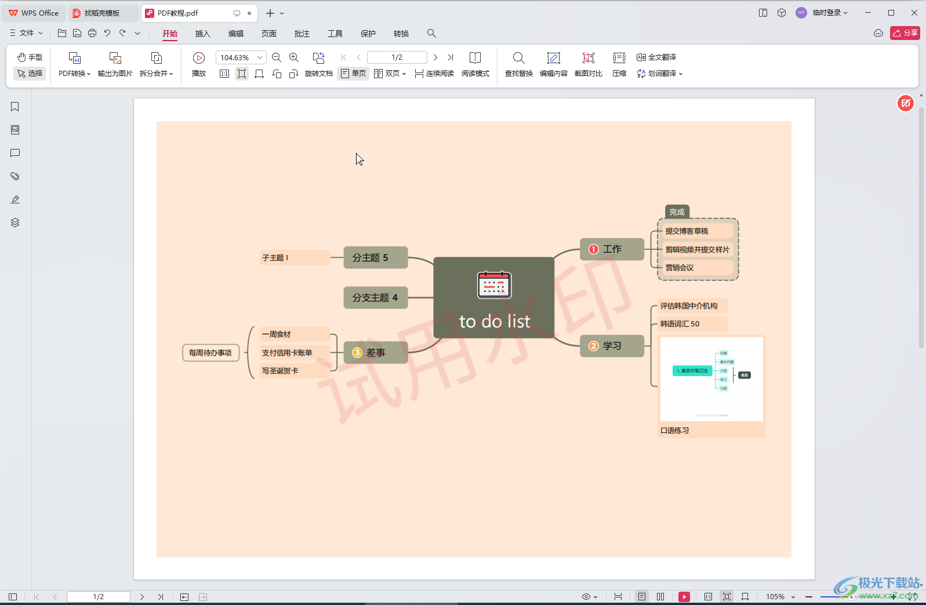Click the ribbon search magnifier icon
Image resolution: width=926 pixels, height=605 pixels.
[x=431, y=33]
